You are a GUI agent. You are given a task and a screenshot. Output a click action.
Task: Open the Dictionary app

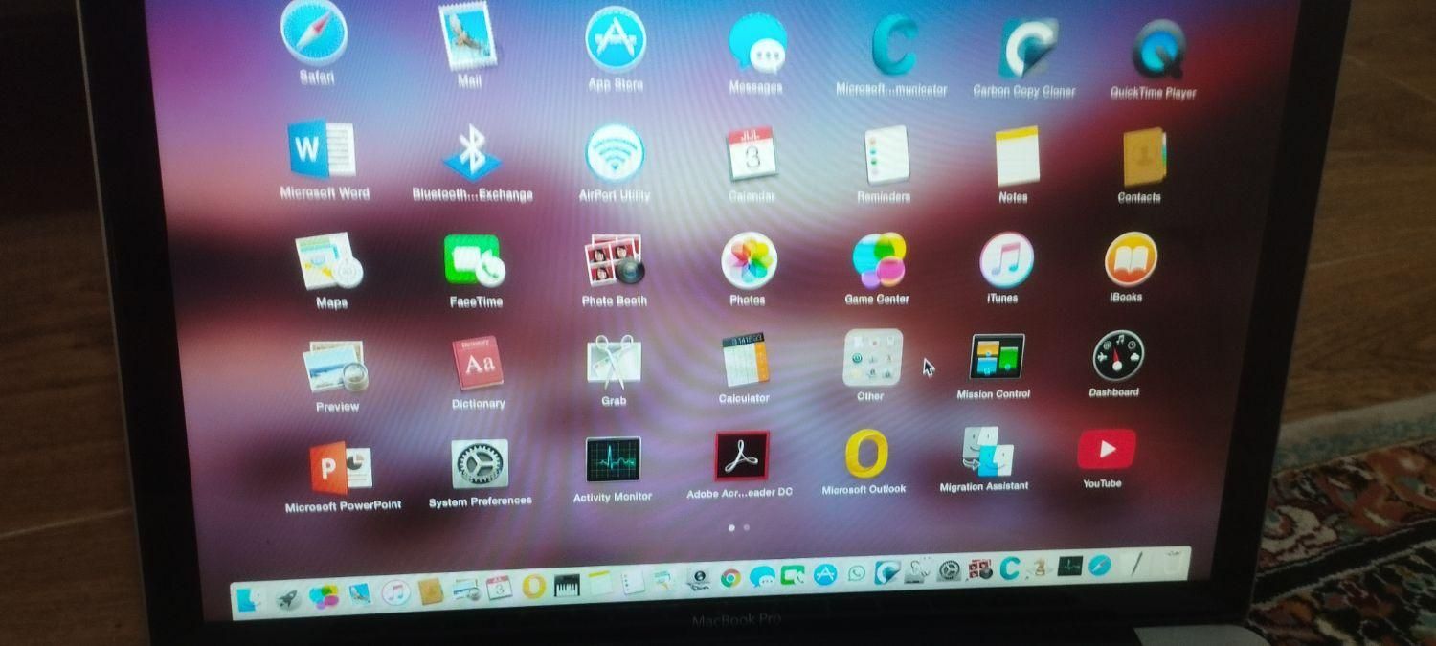click(478, 364)
